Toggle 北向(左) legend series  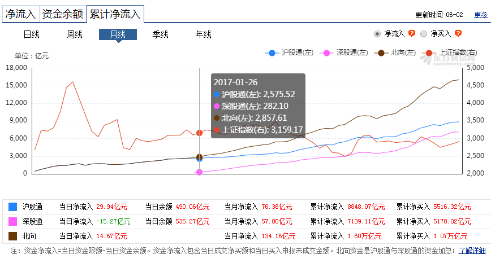coord(395,53)
